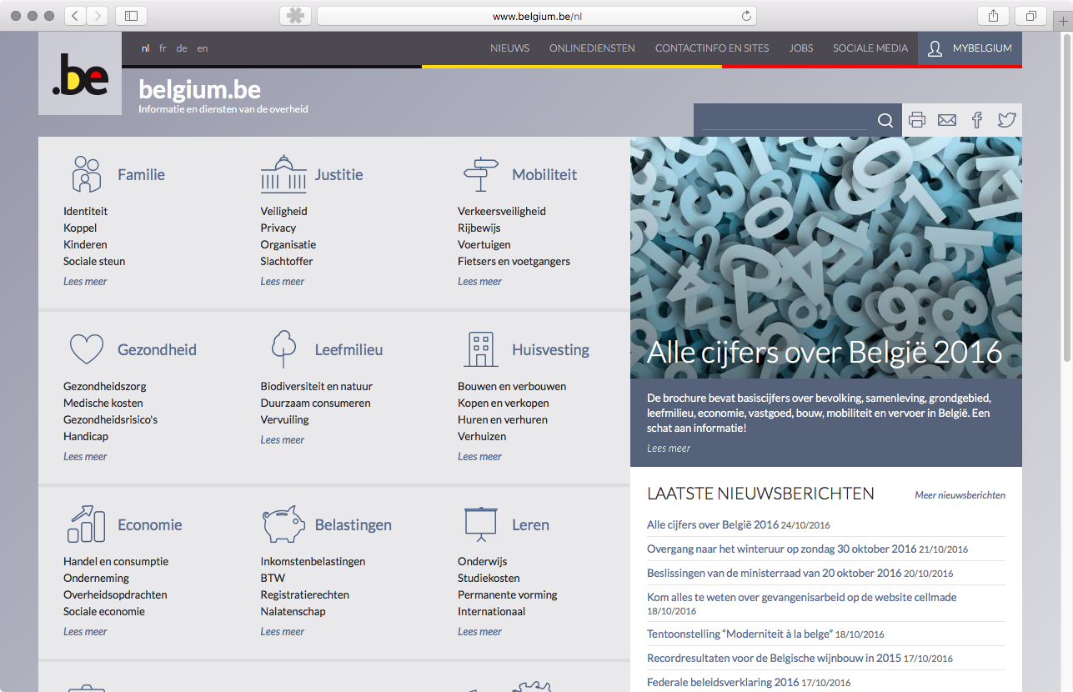Image resolution: width=1073 pixels, height=692 pixels.
Task: Go back with Safari back arrow
Action: 75,15
